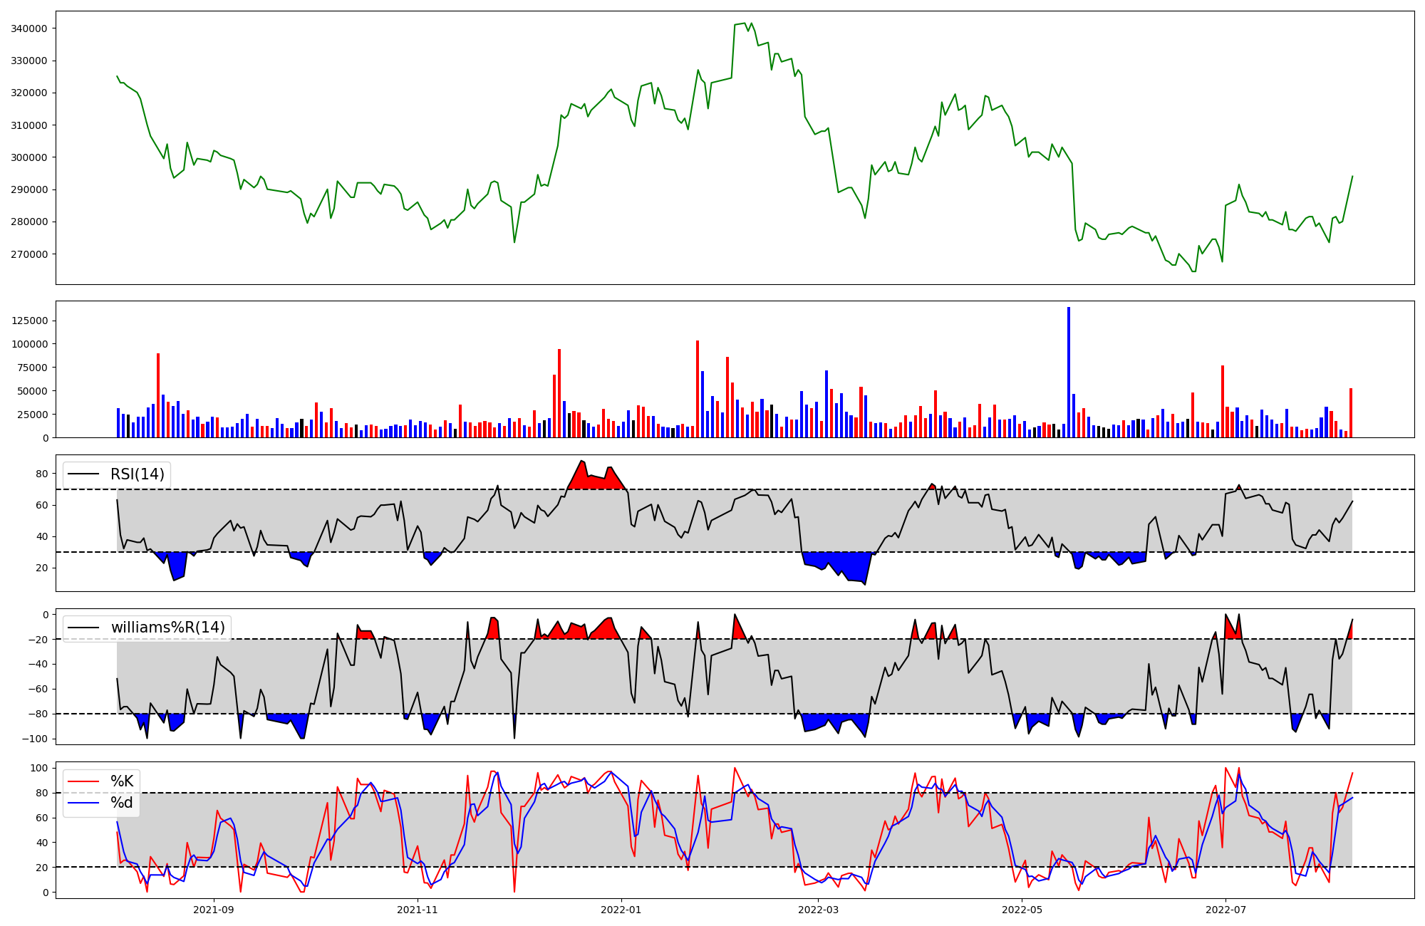Select the %d legend entry
Screen dimensions: 1425x926
pos(122,803)
